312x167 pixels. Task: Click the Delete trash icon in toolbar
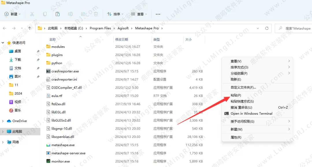click(96, 14)
